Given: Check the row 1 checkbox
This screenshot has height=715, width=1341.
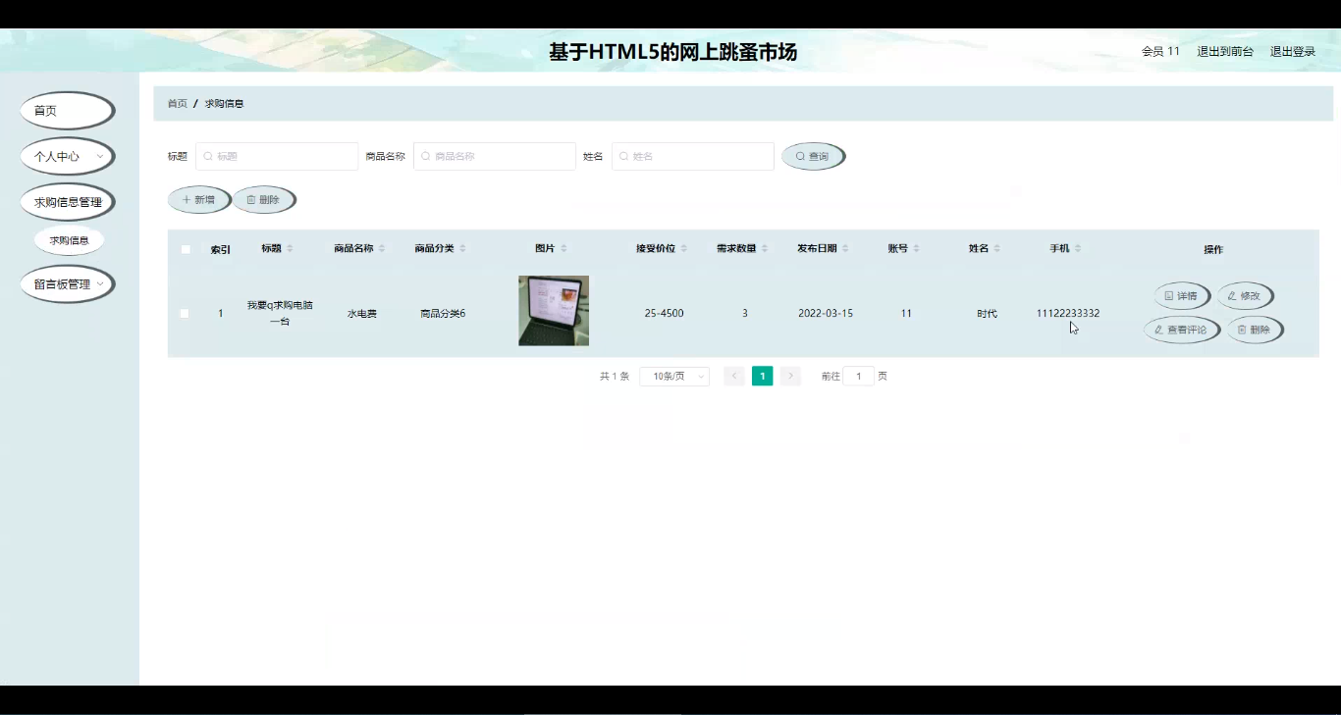Looking at the screenshot, I should pyautogui.click(x=185, y=314).
